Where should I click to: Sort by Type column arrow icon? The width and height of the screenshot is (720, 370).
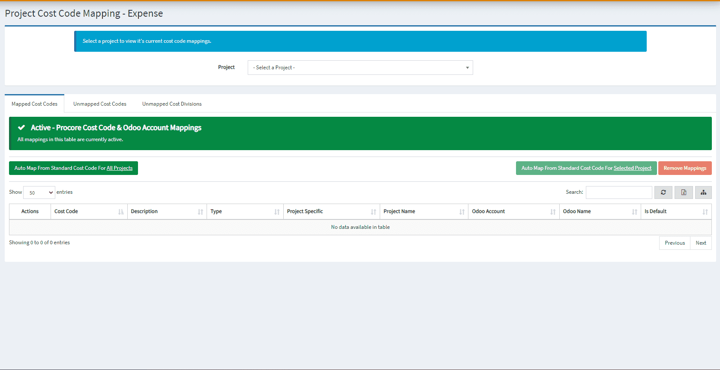click(277, 212)
